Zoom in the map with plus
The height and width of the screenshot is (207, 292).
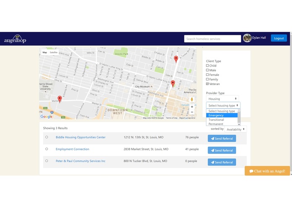pos(192,107)
